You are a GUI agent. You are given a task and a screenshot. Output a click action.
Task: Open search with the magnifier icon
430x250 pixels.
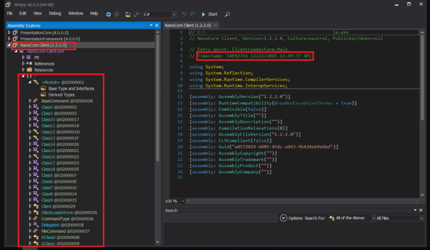click(x=227, y=14)
